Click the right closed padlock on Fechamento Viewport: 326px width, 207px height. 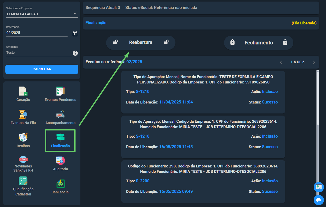(x=285, y=42)
